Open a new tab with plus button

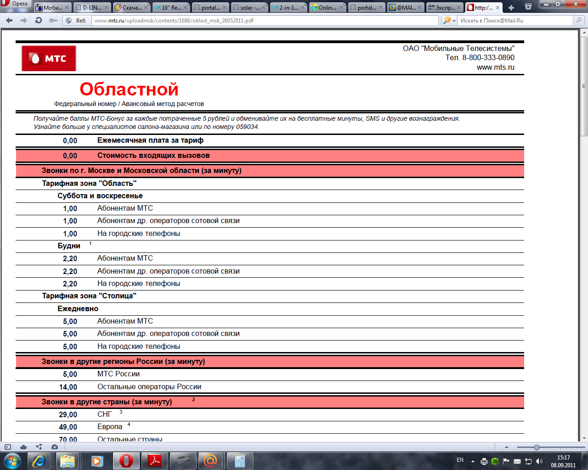pyautogui.click(x=511, y=7)
